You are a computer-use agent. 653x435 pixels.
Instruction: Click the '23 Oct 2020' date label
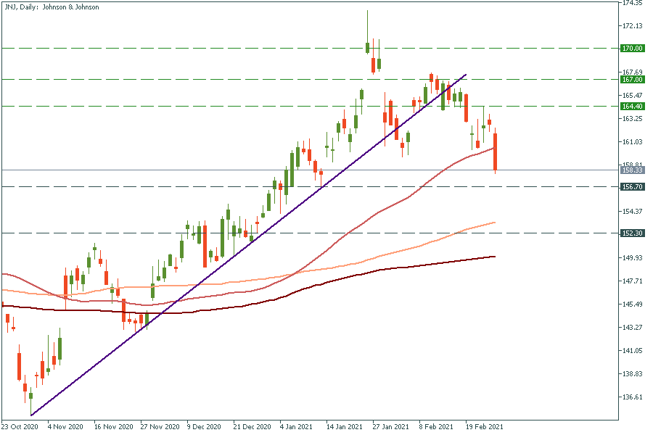tap(20, 427)
